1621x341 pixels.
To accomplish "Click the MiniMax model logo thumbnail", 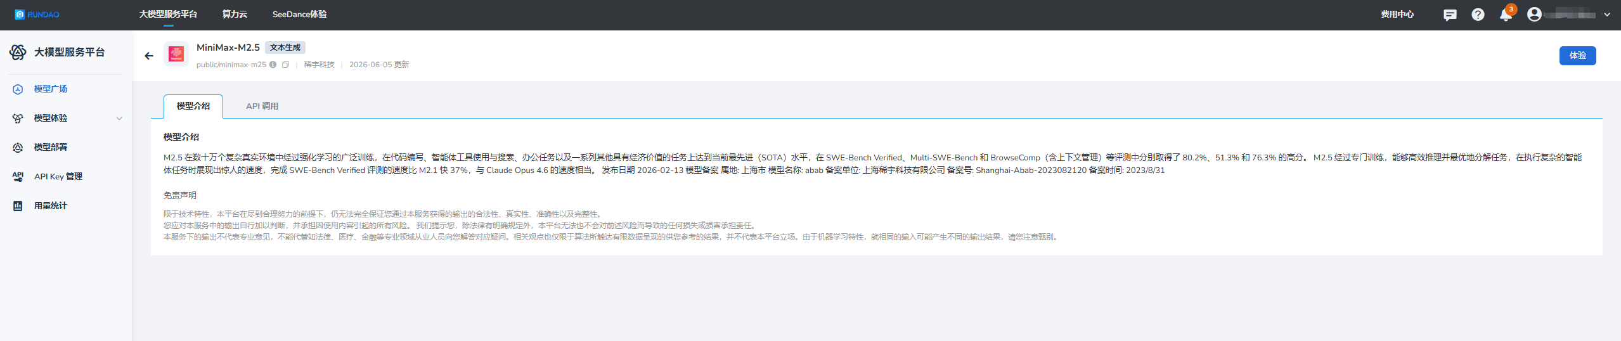I will (176, 55).
